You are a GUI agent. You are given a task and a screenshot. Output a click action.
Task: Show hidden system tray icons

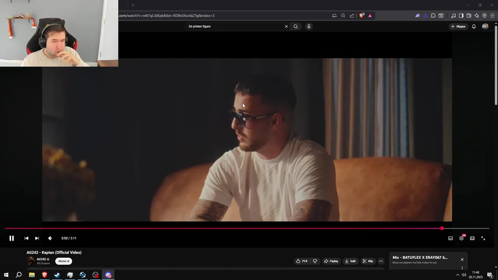click(458, 275)
